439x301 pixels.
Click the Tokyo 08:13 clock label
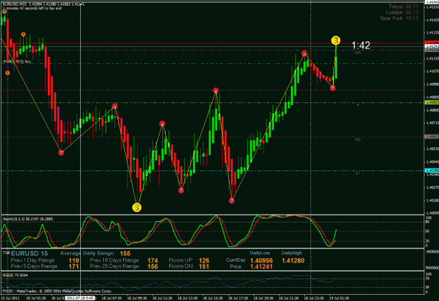click(403, 6)
